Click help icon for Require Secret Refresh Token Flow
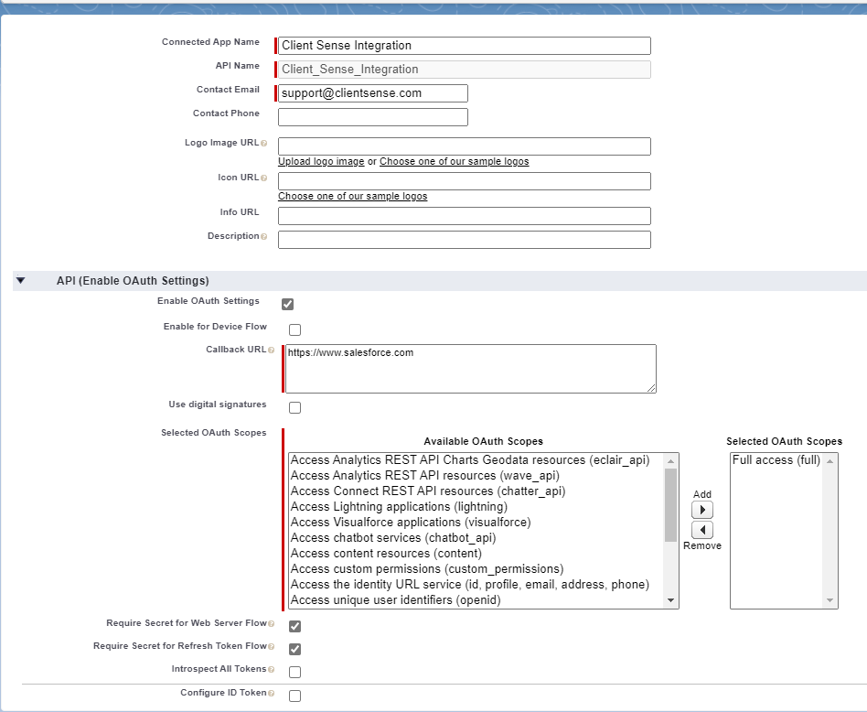The width and height of the screenshot is (867, 712). pyautogui.click(x=271, y=647)
